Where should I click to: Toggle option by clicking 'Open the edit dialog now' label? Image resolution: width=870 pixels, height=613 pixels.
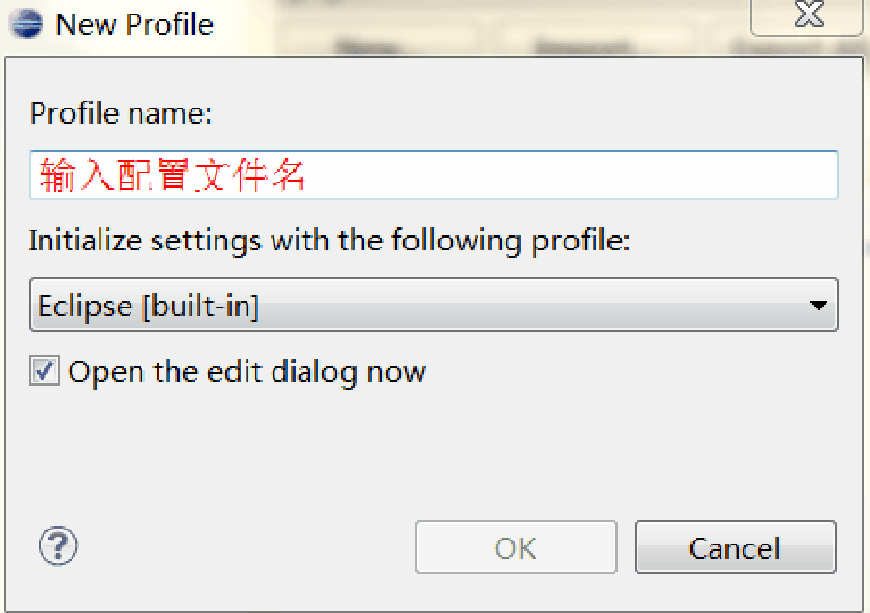(x=246, y=371)
